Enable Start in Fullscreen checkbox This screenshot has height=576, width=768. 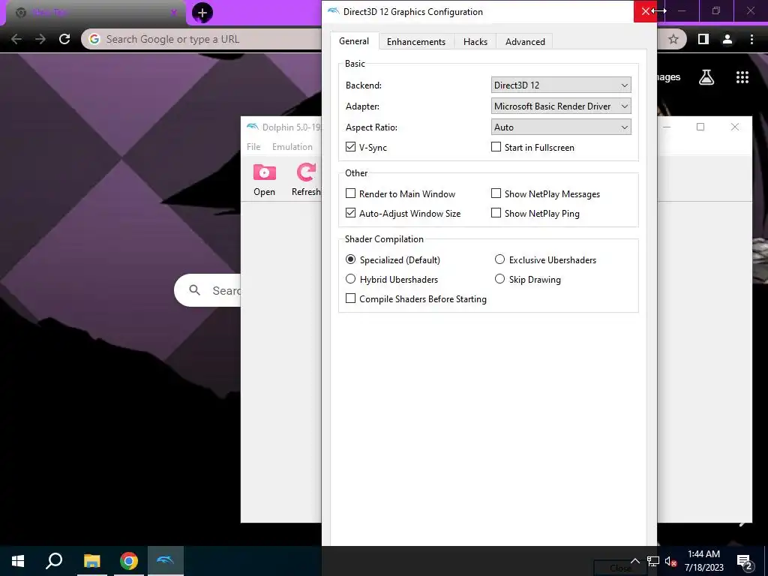[x=496, y=147]
